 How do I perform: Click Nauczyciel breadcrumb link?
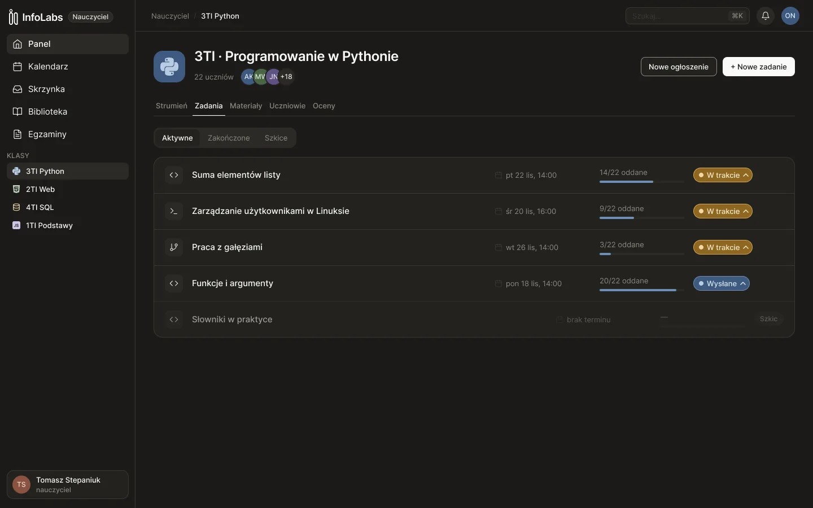coord(170,16)
